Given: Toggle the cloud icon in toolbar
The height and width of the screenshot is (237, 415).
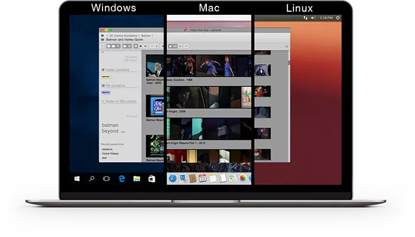Looking at the screenshot, I should pyautogui.click(x=124, y=46).
